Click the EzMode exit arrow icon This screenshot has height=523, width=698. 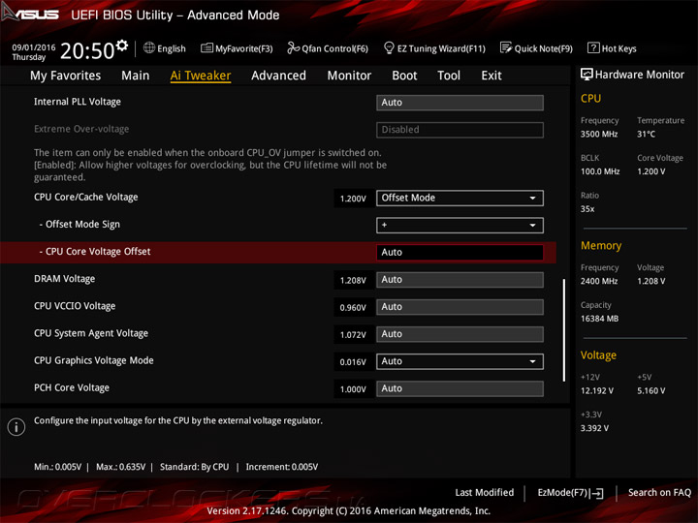tap(597, 493)
